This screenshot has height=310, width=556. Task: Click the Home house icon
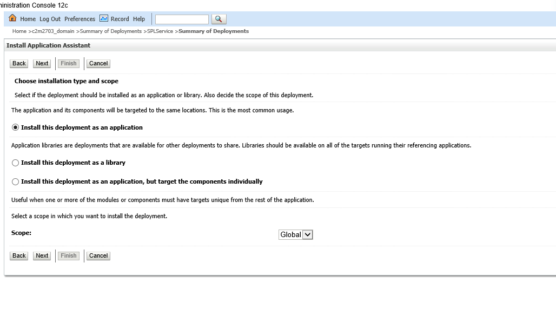point(12,18)
